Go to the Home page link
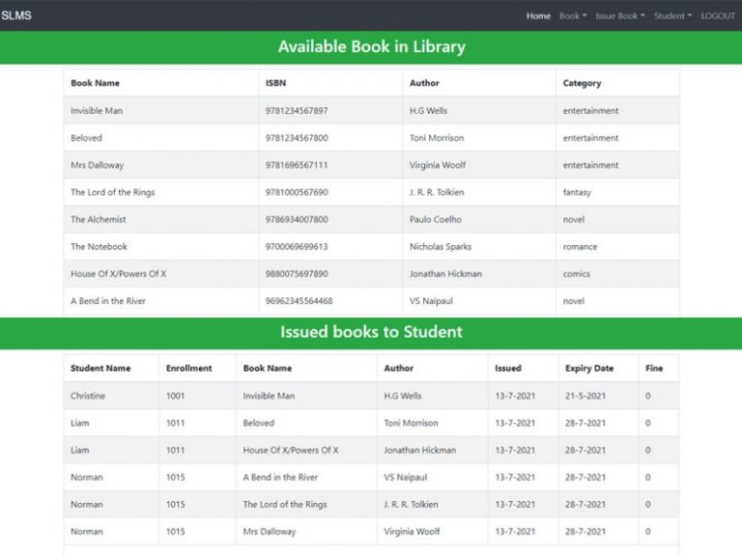This screenshot has width=742, height=556. coord(538,15)
